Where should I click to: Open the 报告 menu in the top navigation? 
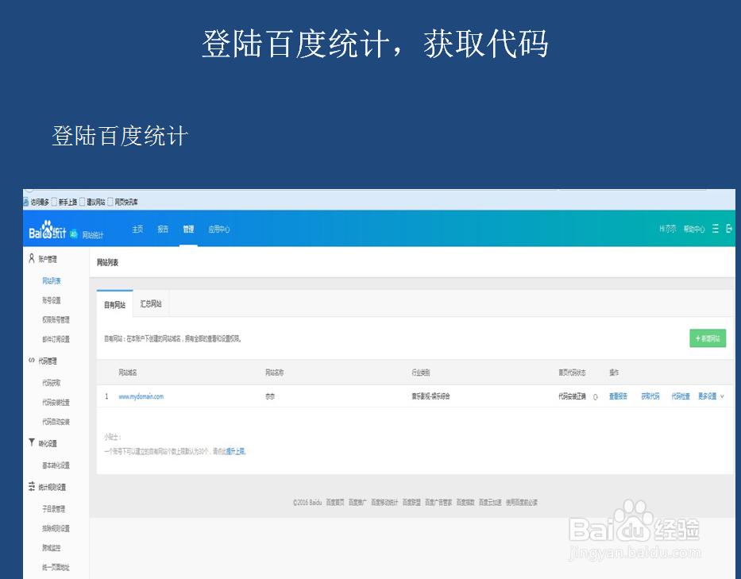(x=161, y=228)
